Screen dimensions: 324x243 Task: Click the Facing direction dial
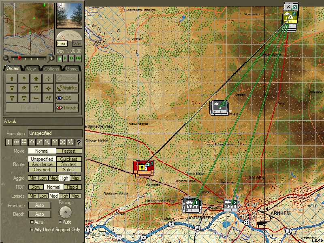pyautogui.click(x=66, y=212)
